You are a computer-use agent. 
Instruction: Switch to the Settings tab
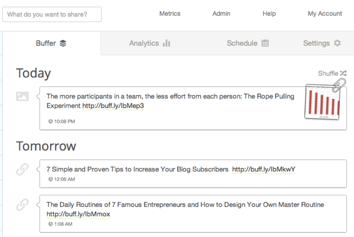322,43
